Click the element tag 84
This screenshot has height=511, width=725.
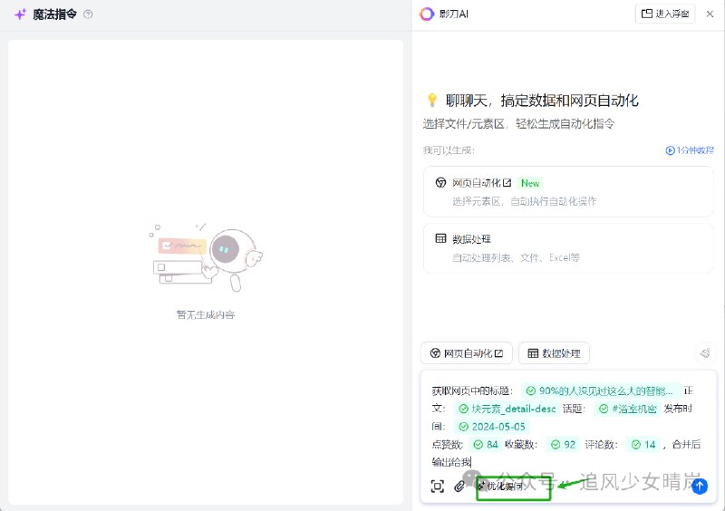tap(485, 445)
